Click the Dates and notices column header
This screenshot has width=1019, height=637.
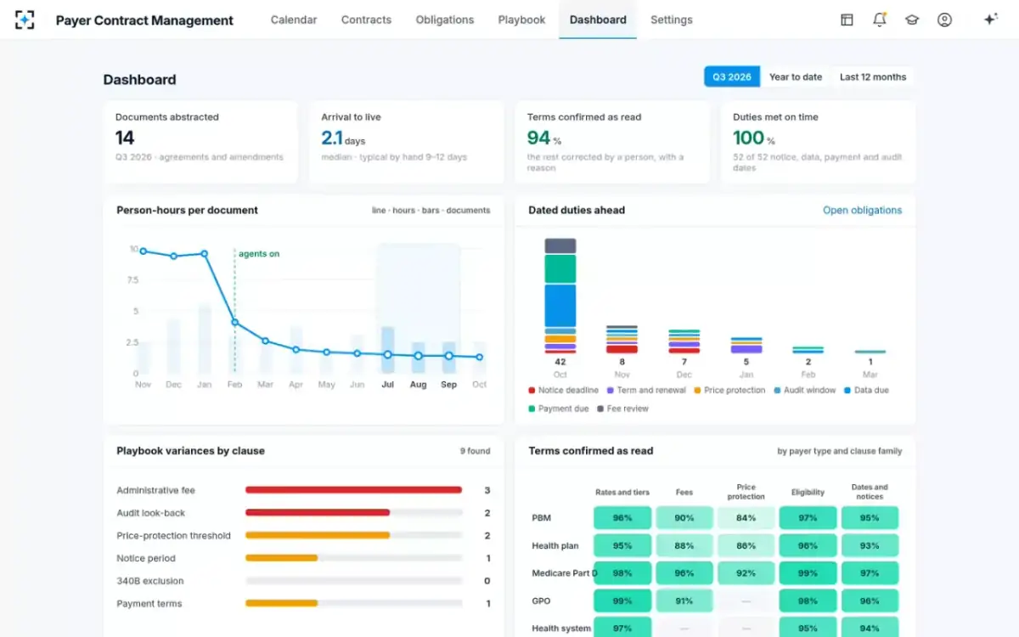tap(870, 492)
